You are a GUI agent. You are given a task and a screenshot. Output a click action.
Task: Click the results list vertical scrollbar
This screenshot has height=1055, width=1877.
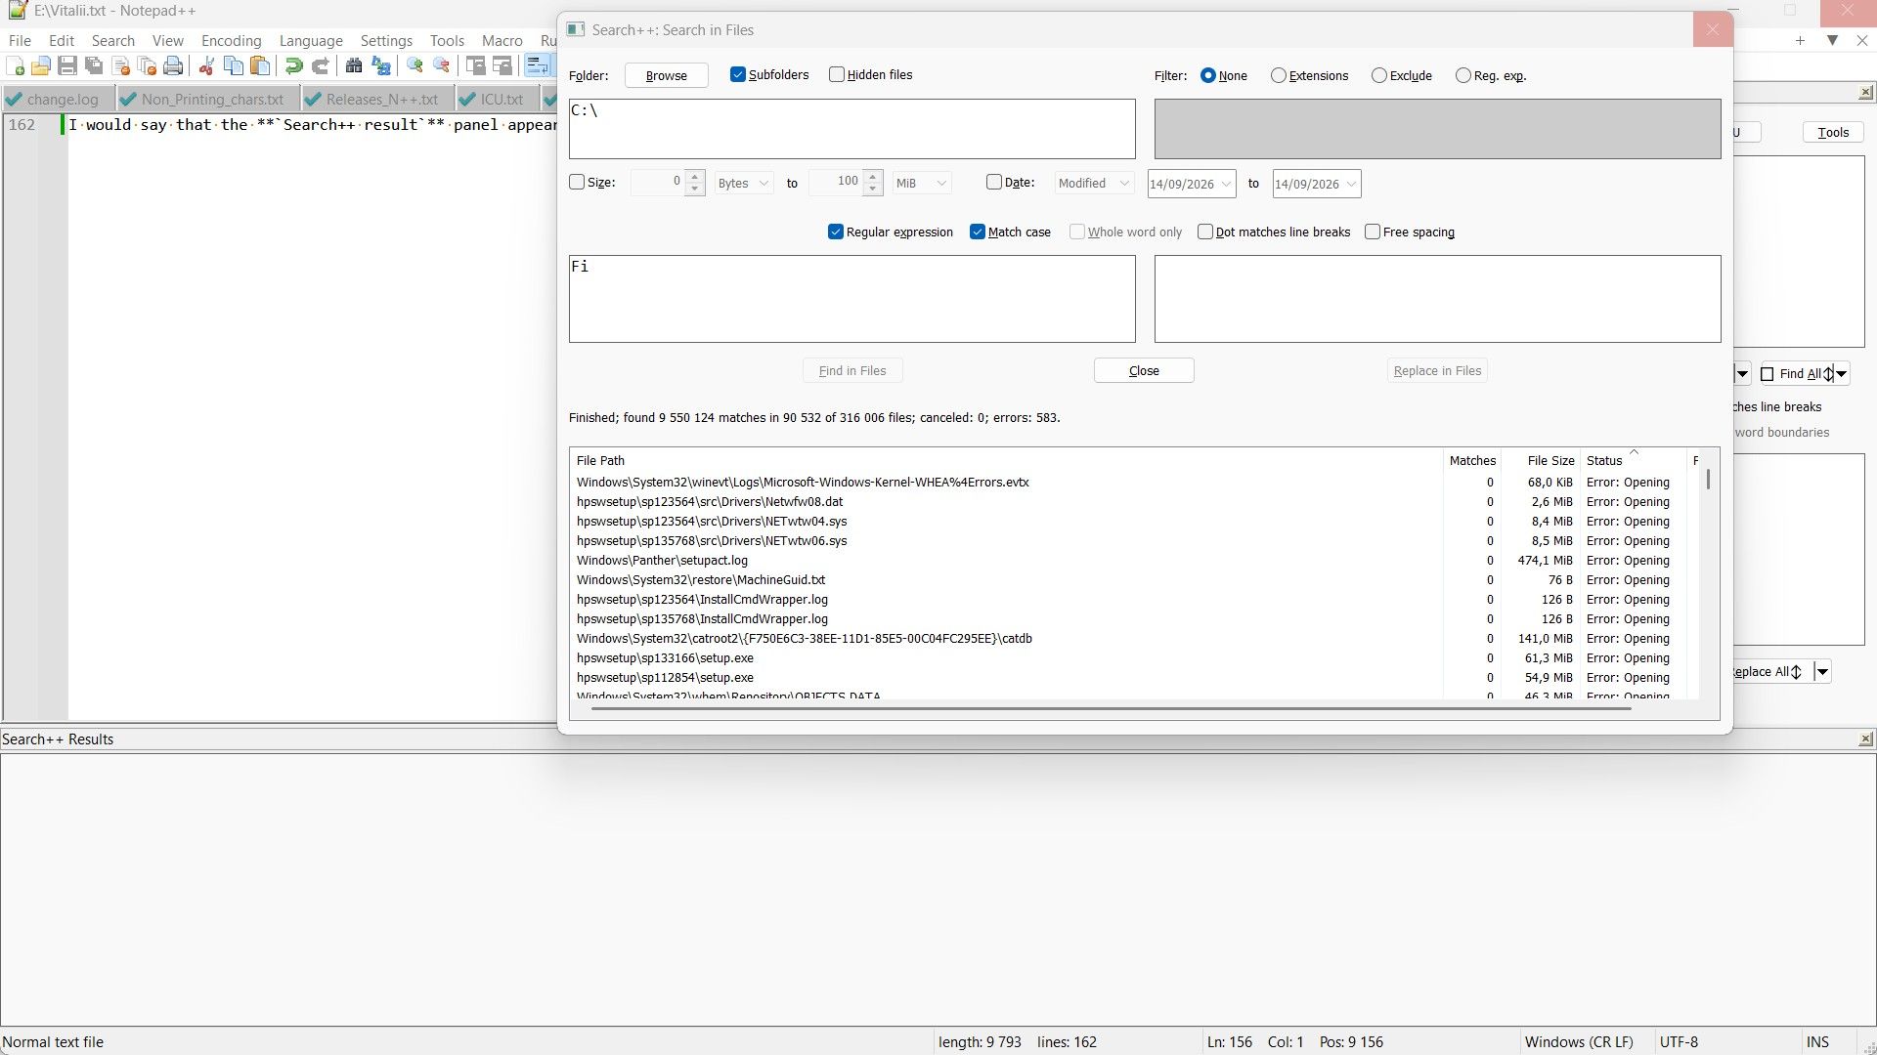[1709, 480]
